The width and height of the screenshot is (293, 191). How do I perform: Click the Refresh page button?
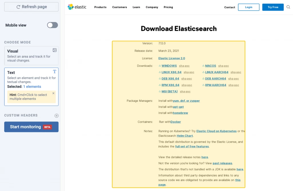(31, 7)
